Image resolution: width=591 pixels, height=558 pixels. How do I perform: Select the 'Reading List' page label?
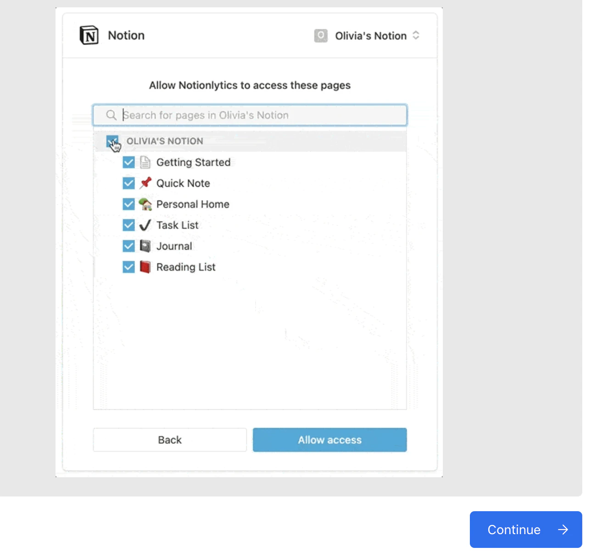pos(186,267)
